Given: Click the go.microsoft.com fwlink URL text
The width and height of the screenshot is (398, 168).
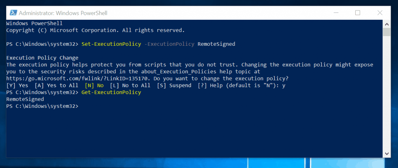Looking at the screenshot, I should point(78,78).
